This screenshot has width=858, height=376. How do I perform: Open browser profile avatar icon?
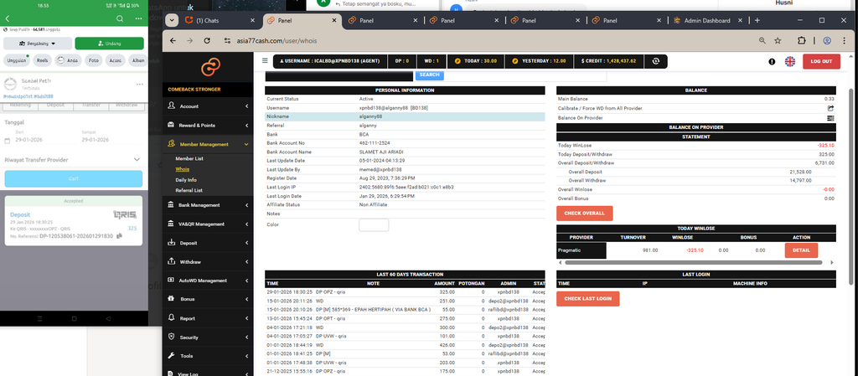(827, 40)
